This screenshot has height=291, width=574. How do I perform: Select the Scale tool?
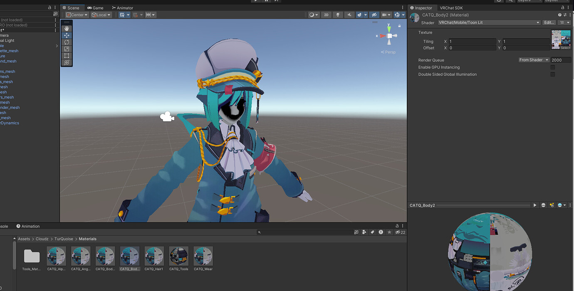coord(67,49)
